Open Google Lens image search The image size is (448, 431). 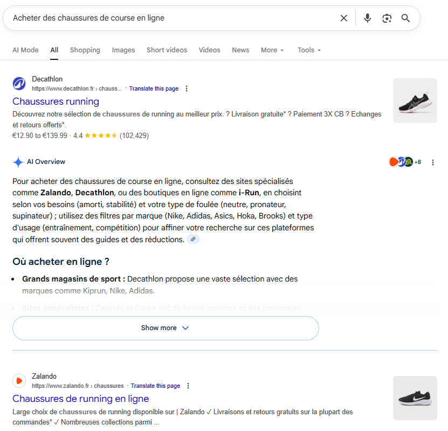tap(387, 18)
